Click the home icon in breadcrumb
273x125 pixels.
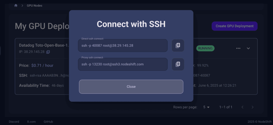[16, 5]
